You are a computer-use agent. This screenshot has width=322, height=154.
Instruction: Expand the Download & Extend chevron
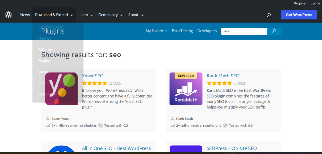pyautogui.click(x=72, y=15)
